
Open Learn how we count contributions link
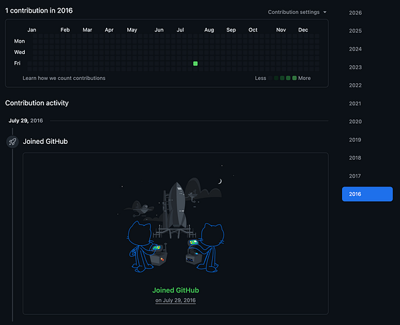click(64, 78)
